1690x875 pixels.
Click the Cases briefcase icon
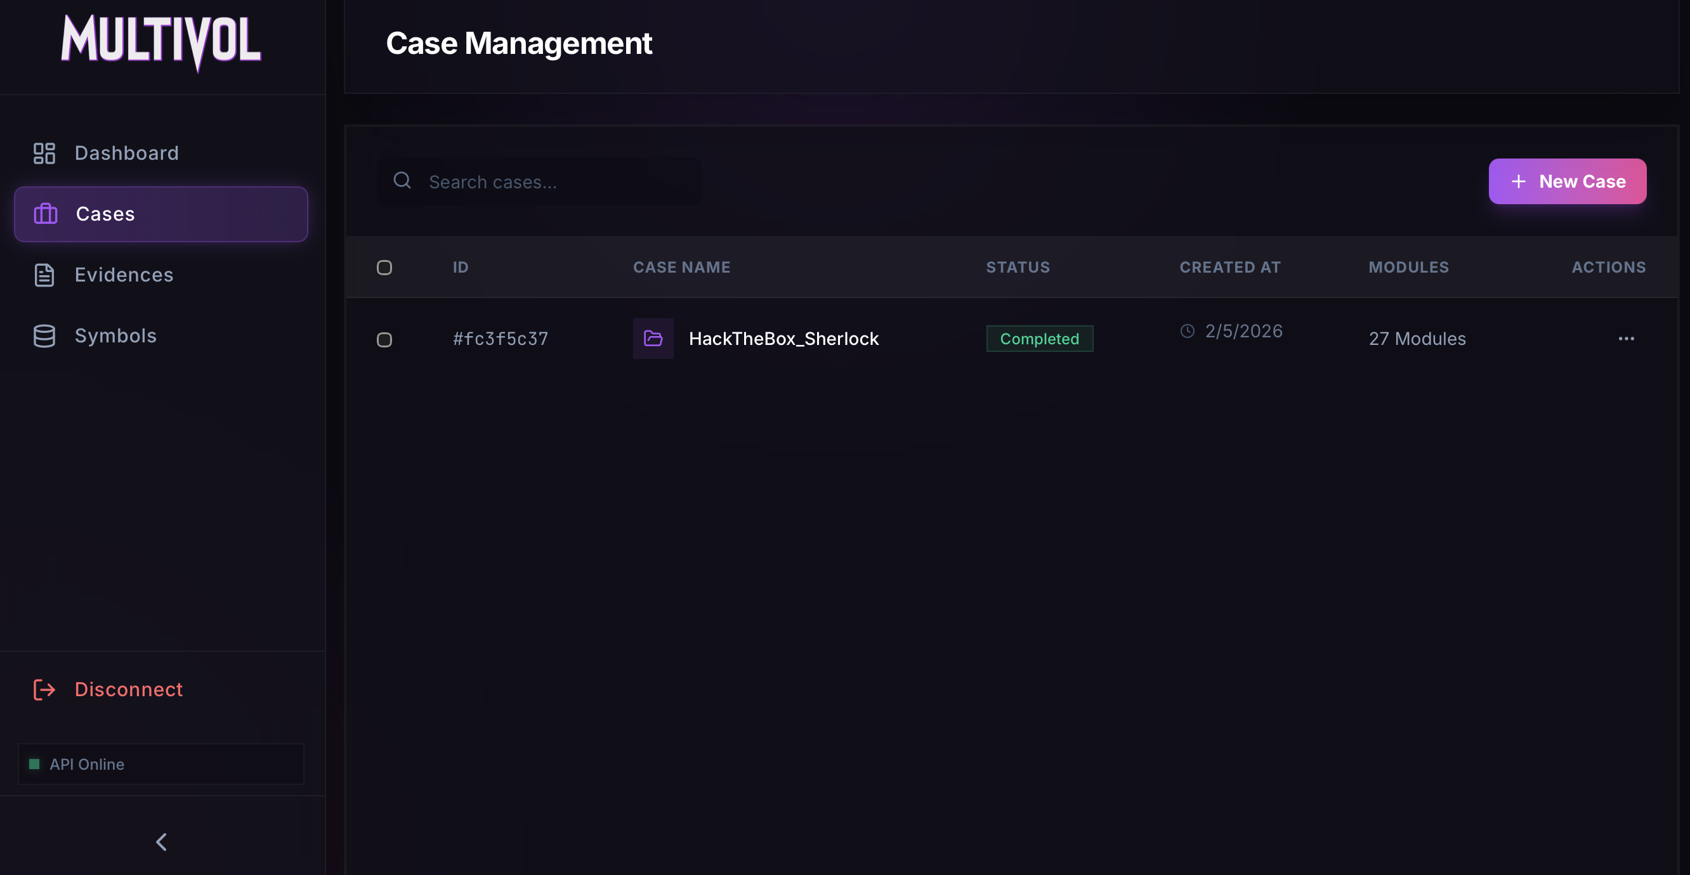(x=45, y=214)
